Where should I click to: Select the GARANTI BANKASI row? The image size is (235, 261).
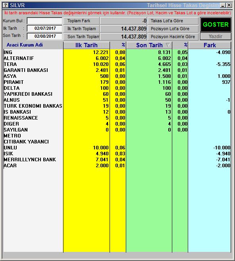(x=117, y=70)
